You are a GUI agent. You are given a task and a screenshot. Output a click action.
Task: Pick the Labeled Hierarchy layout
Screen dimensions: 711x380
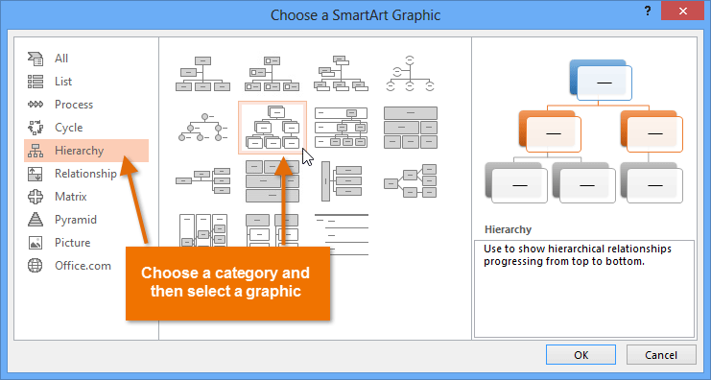(x=341, y=128)
